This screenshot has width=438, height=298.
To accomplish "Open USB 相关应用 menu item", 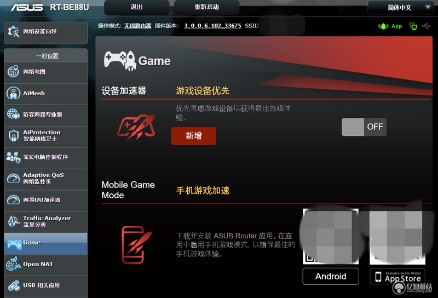I will (46, 286).
